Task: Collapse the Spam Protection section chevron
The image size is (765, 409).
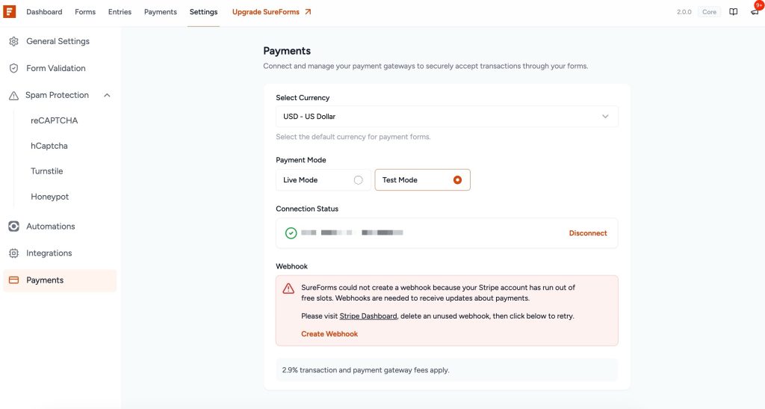Action: pos(107,95)
